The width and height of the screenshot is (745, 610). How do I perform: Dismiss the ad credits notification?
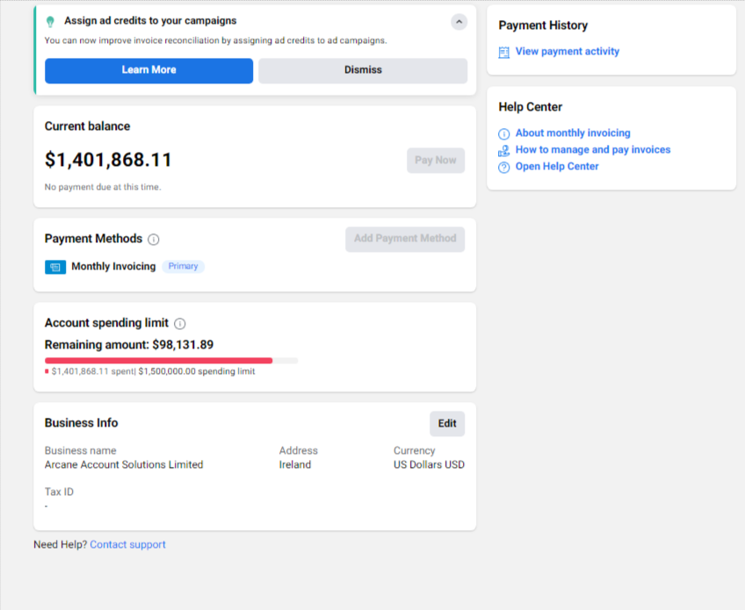pos(363,71)
